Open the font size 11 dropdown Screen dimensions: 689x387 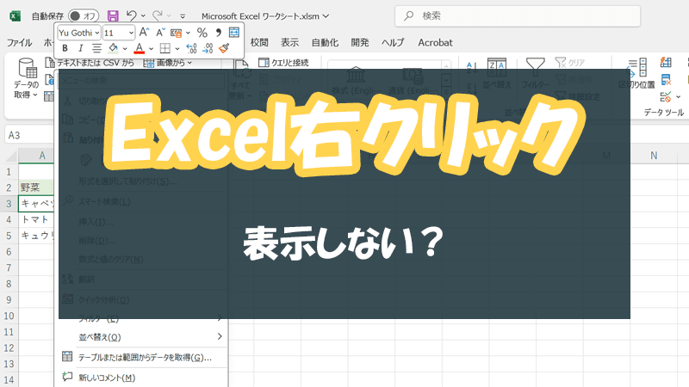tap(119, 33)
